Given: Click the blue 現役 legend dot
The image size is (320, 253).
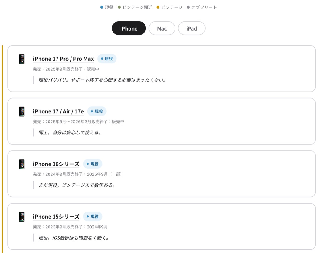Looking at the screenshot, I should click(102, 7).
